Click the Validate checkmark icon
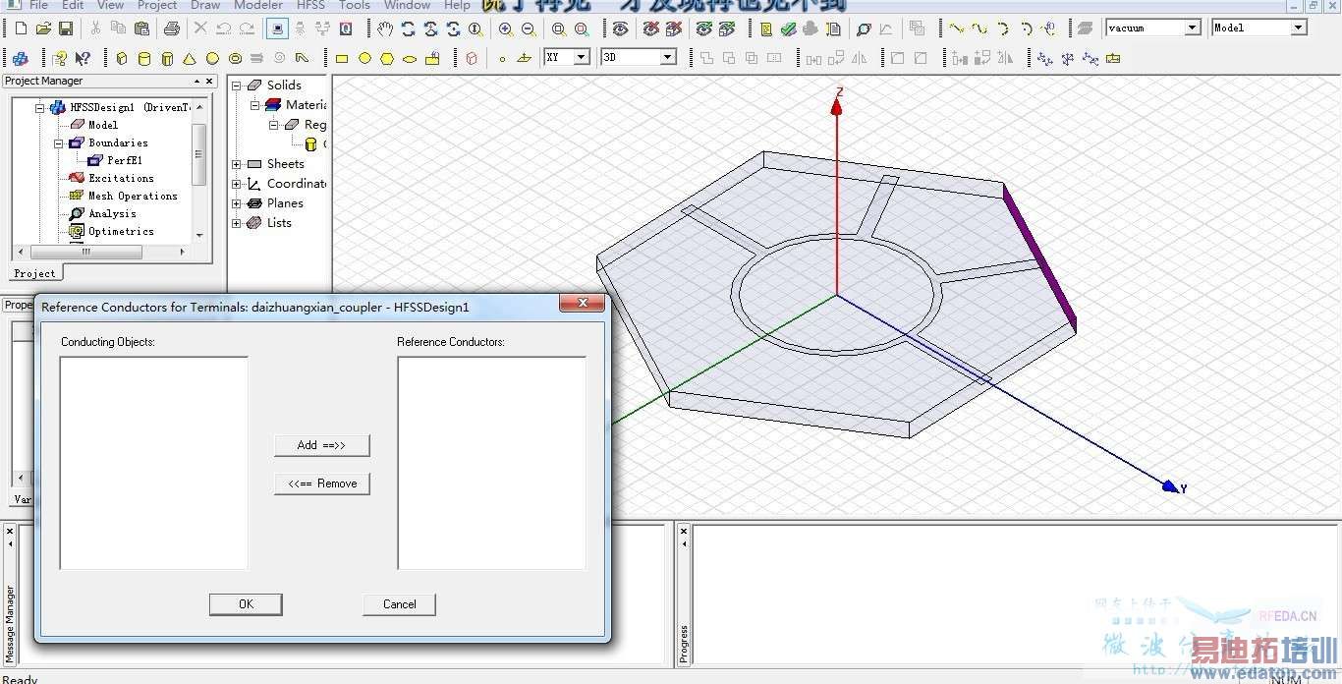 point(788,28)
